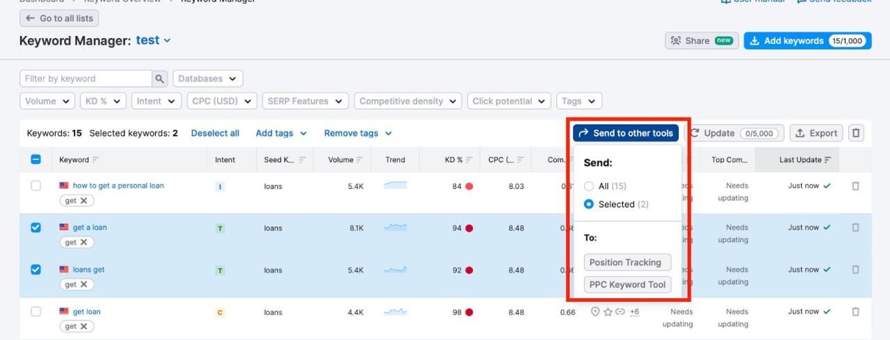Open the Click potential filter dropdown
890x340 pixels.
point(509,101)
